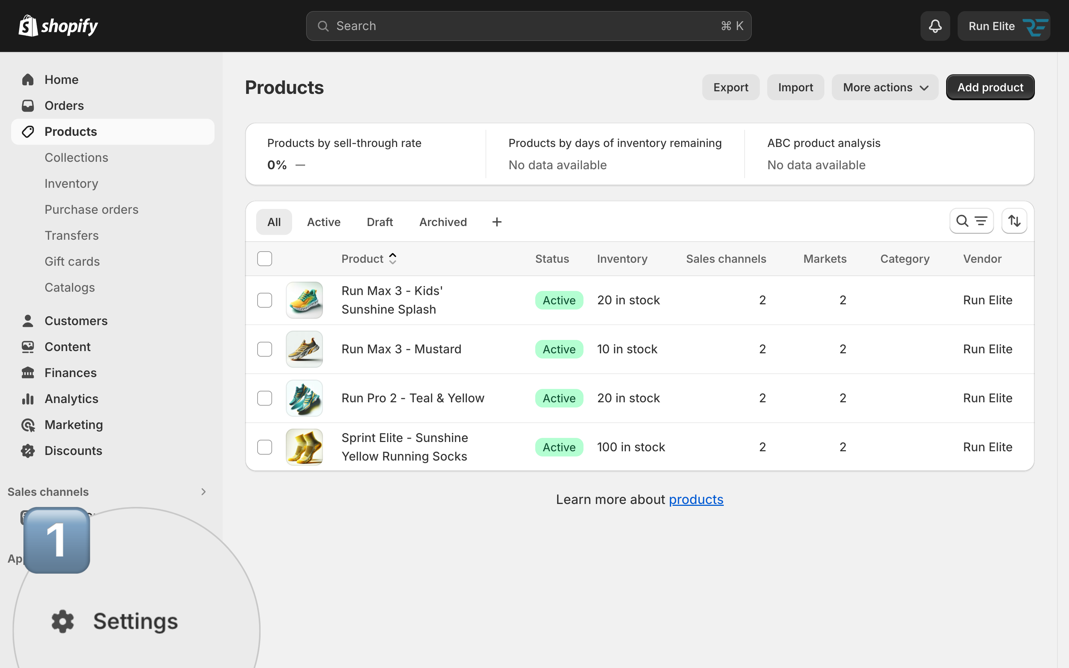Click the Content icon in sidebar
Viewport: 1069px width, 668px height.
point(28,347)
